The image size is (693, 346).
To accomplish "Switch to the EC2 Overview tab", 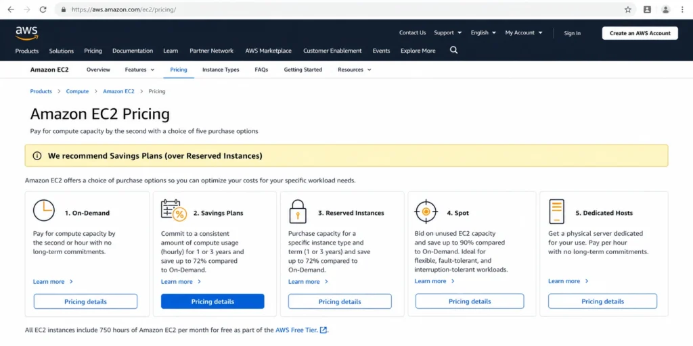I will coord(98,70).
